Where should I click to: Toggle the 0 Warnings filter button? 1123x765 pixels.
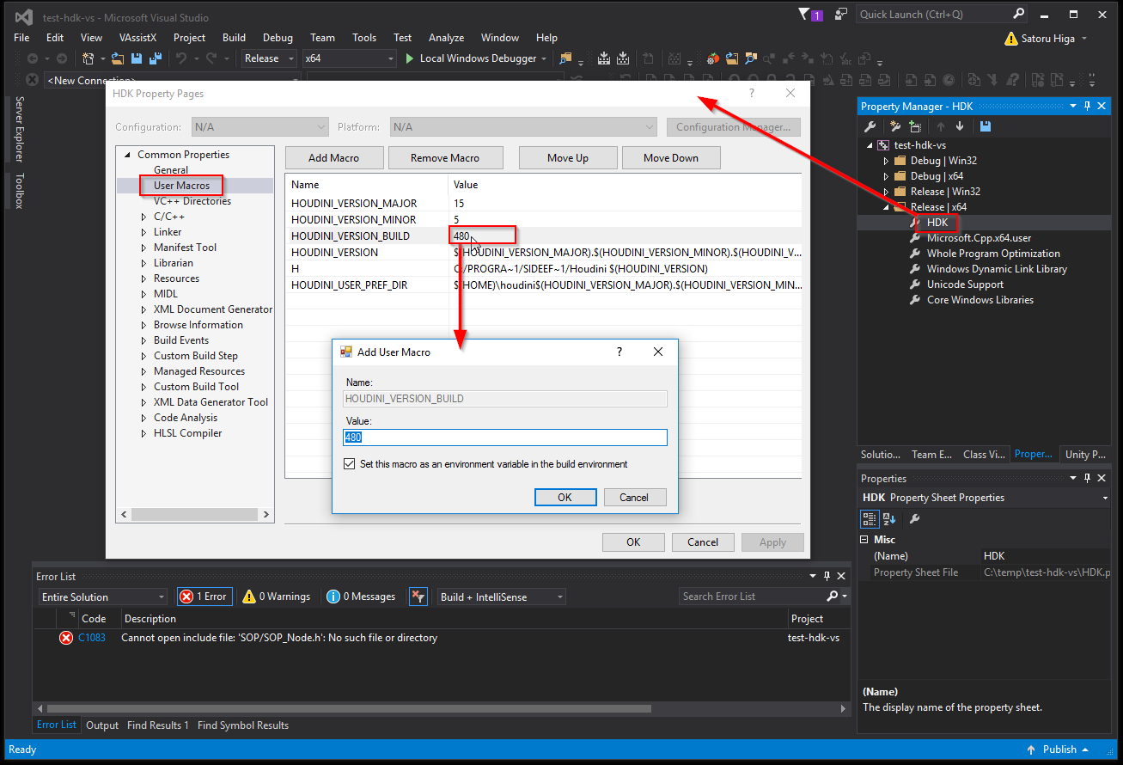[276, 597]
